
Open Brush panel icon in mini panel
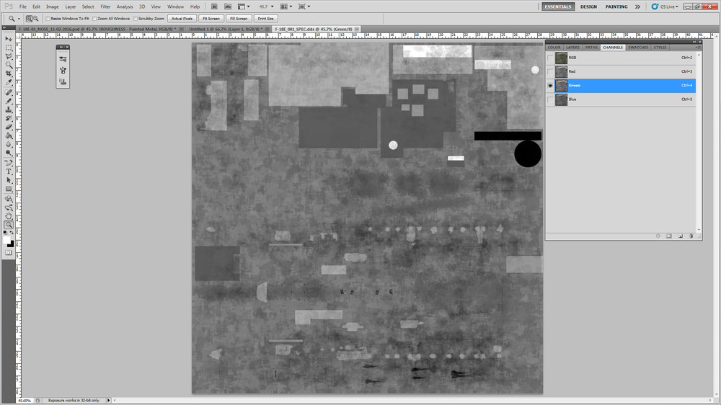(x=63, y=71)
